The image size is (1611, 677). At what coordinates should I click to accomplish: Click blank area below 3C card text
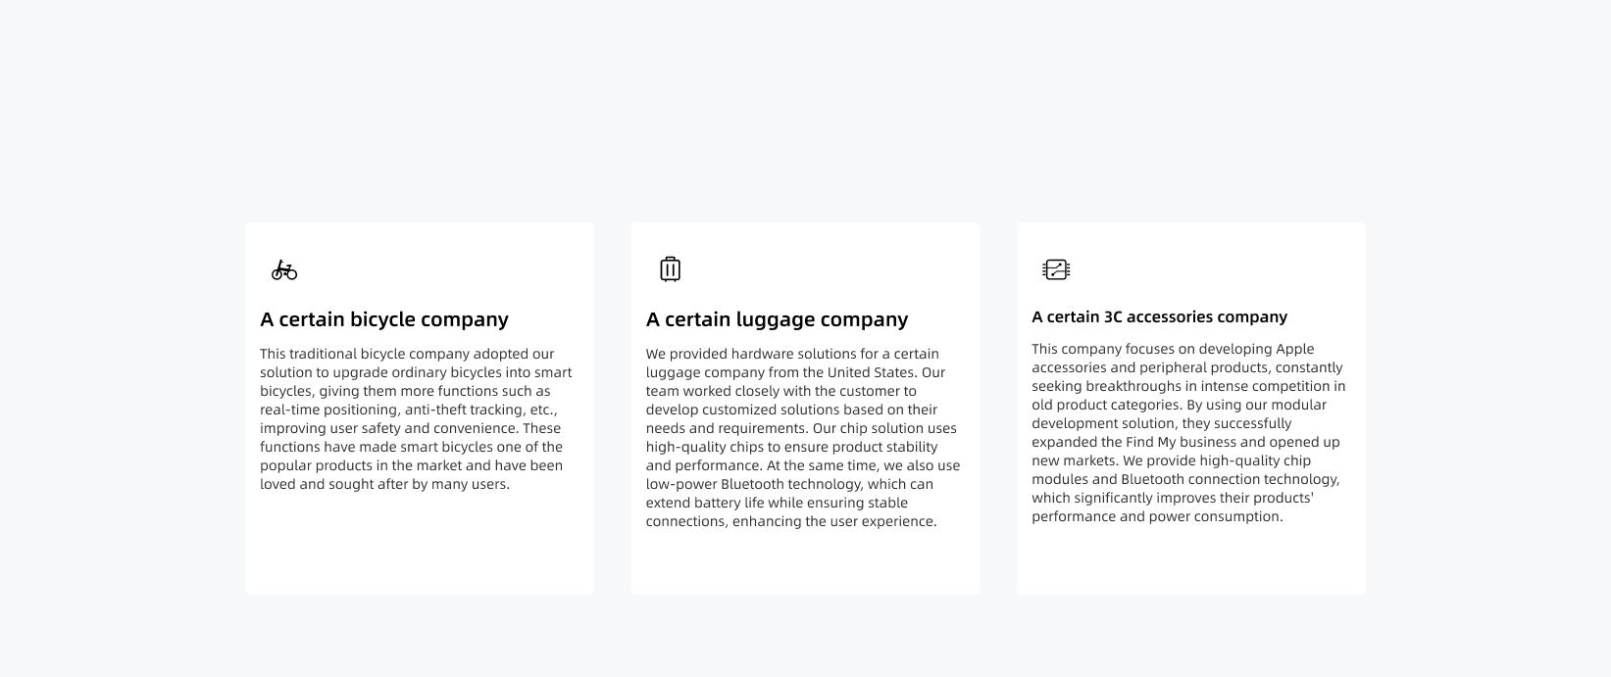(1190, 558)
